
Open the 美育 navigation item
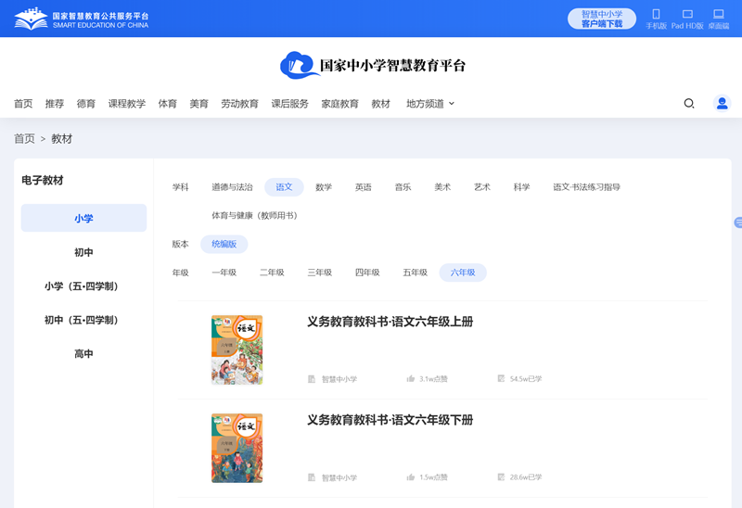[x=198, y=104]
